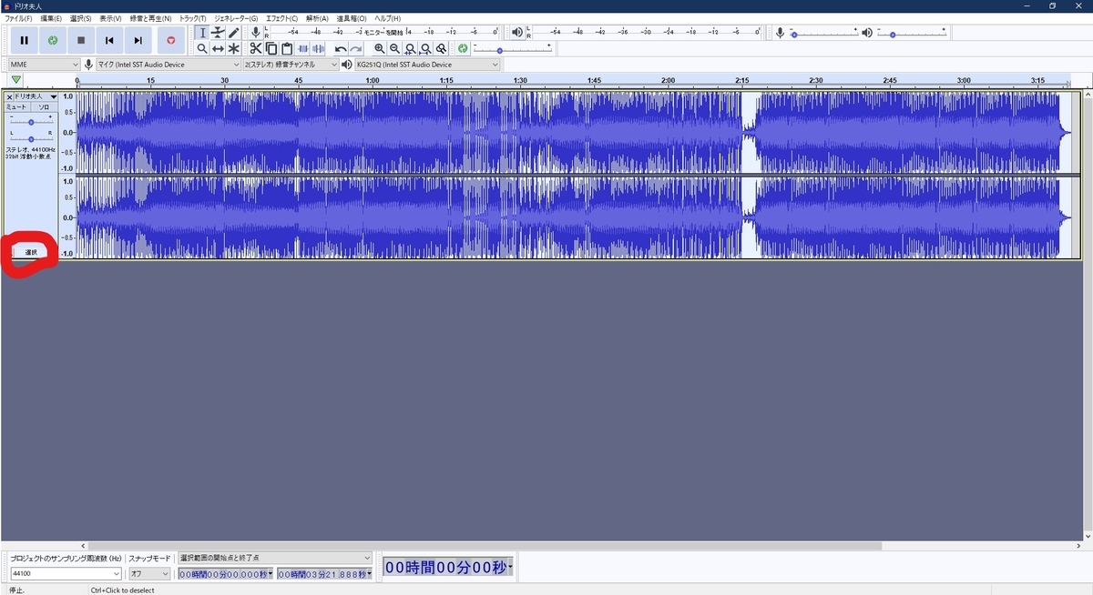Click the playback meter speaker icon
Screen dimensions: 1093x595
[x=517, y=32]
